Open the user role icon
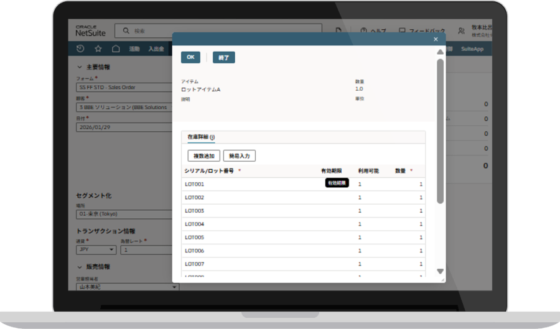The width and height of the screenshot is (560, 329). click(x=462, y=31)
